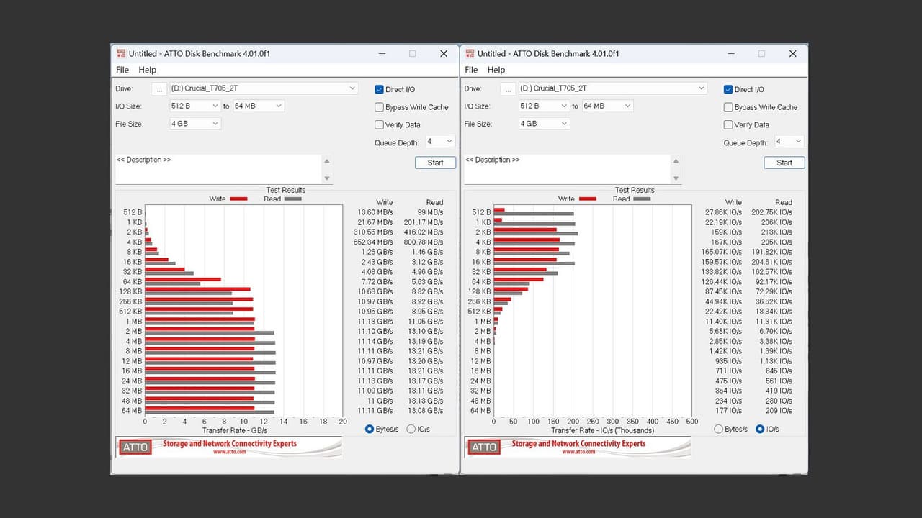
Task: Click the description scroll up arrow in right window
Action: coord(676,160)
